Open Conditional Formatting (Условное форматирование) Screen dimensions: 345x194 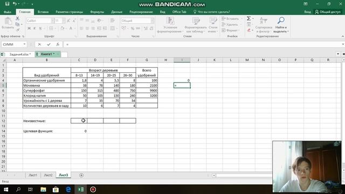point(170,25)
